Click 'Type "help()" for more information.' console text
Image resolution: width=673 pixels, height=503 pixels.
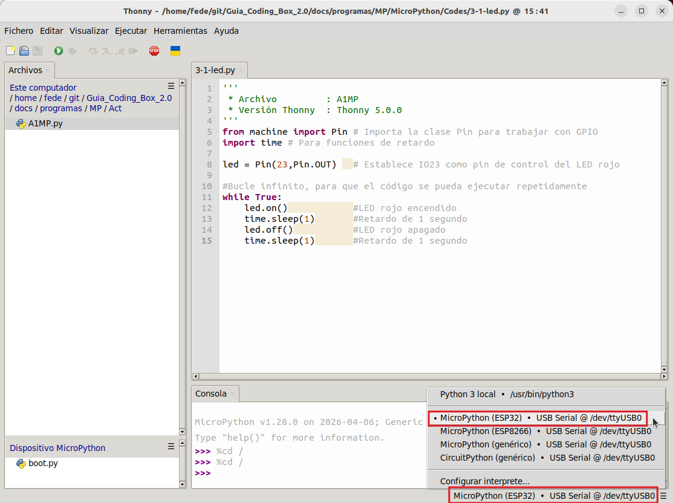pyautogui.click(x=290, y=438)
